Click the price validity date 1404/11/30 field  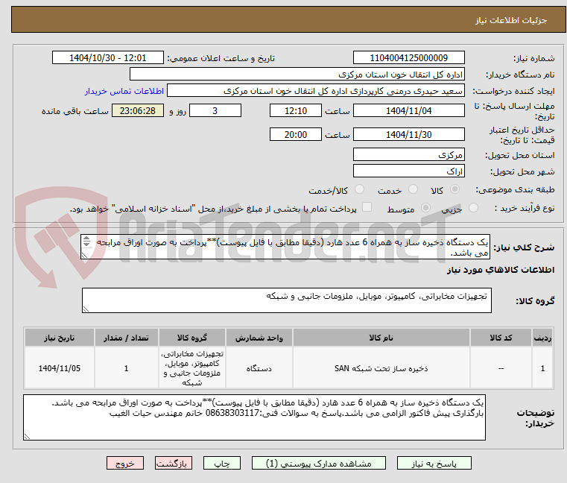coord(408,135)
